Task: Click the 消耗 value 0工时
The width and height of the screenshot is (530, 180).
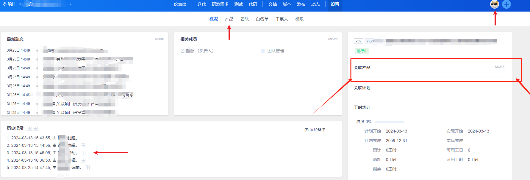Action: [x=391, y=160]
